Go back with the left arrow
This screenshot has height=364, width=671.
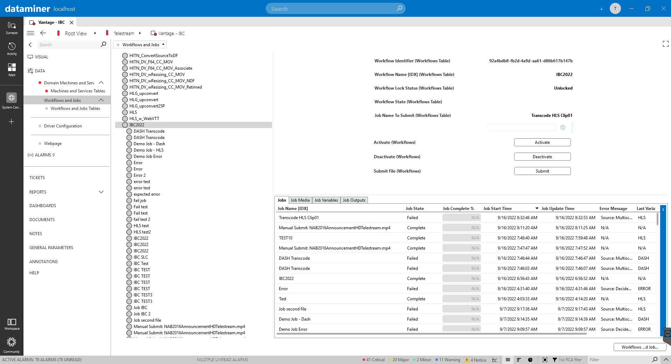point(43,33)
